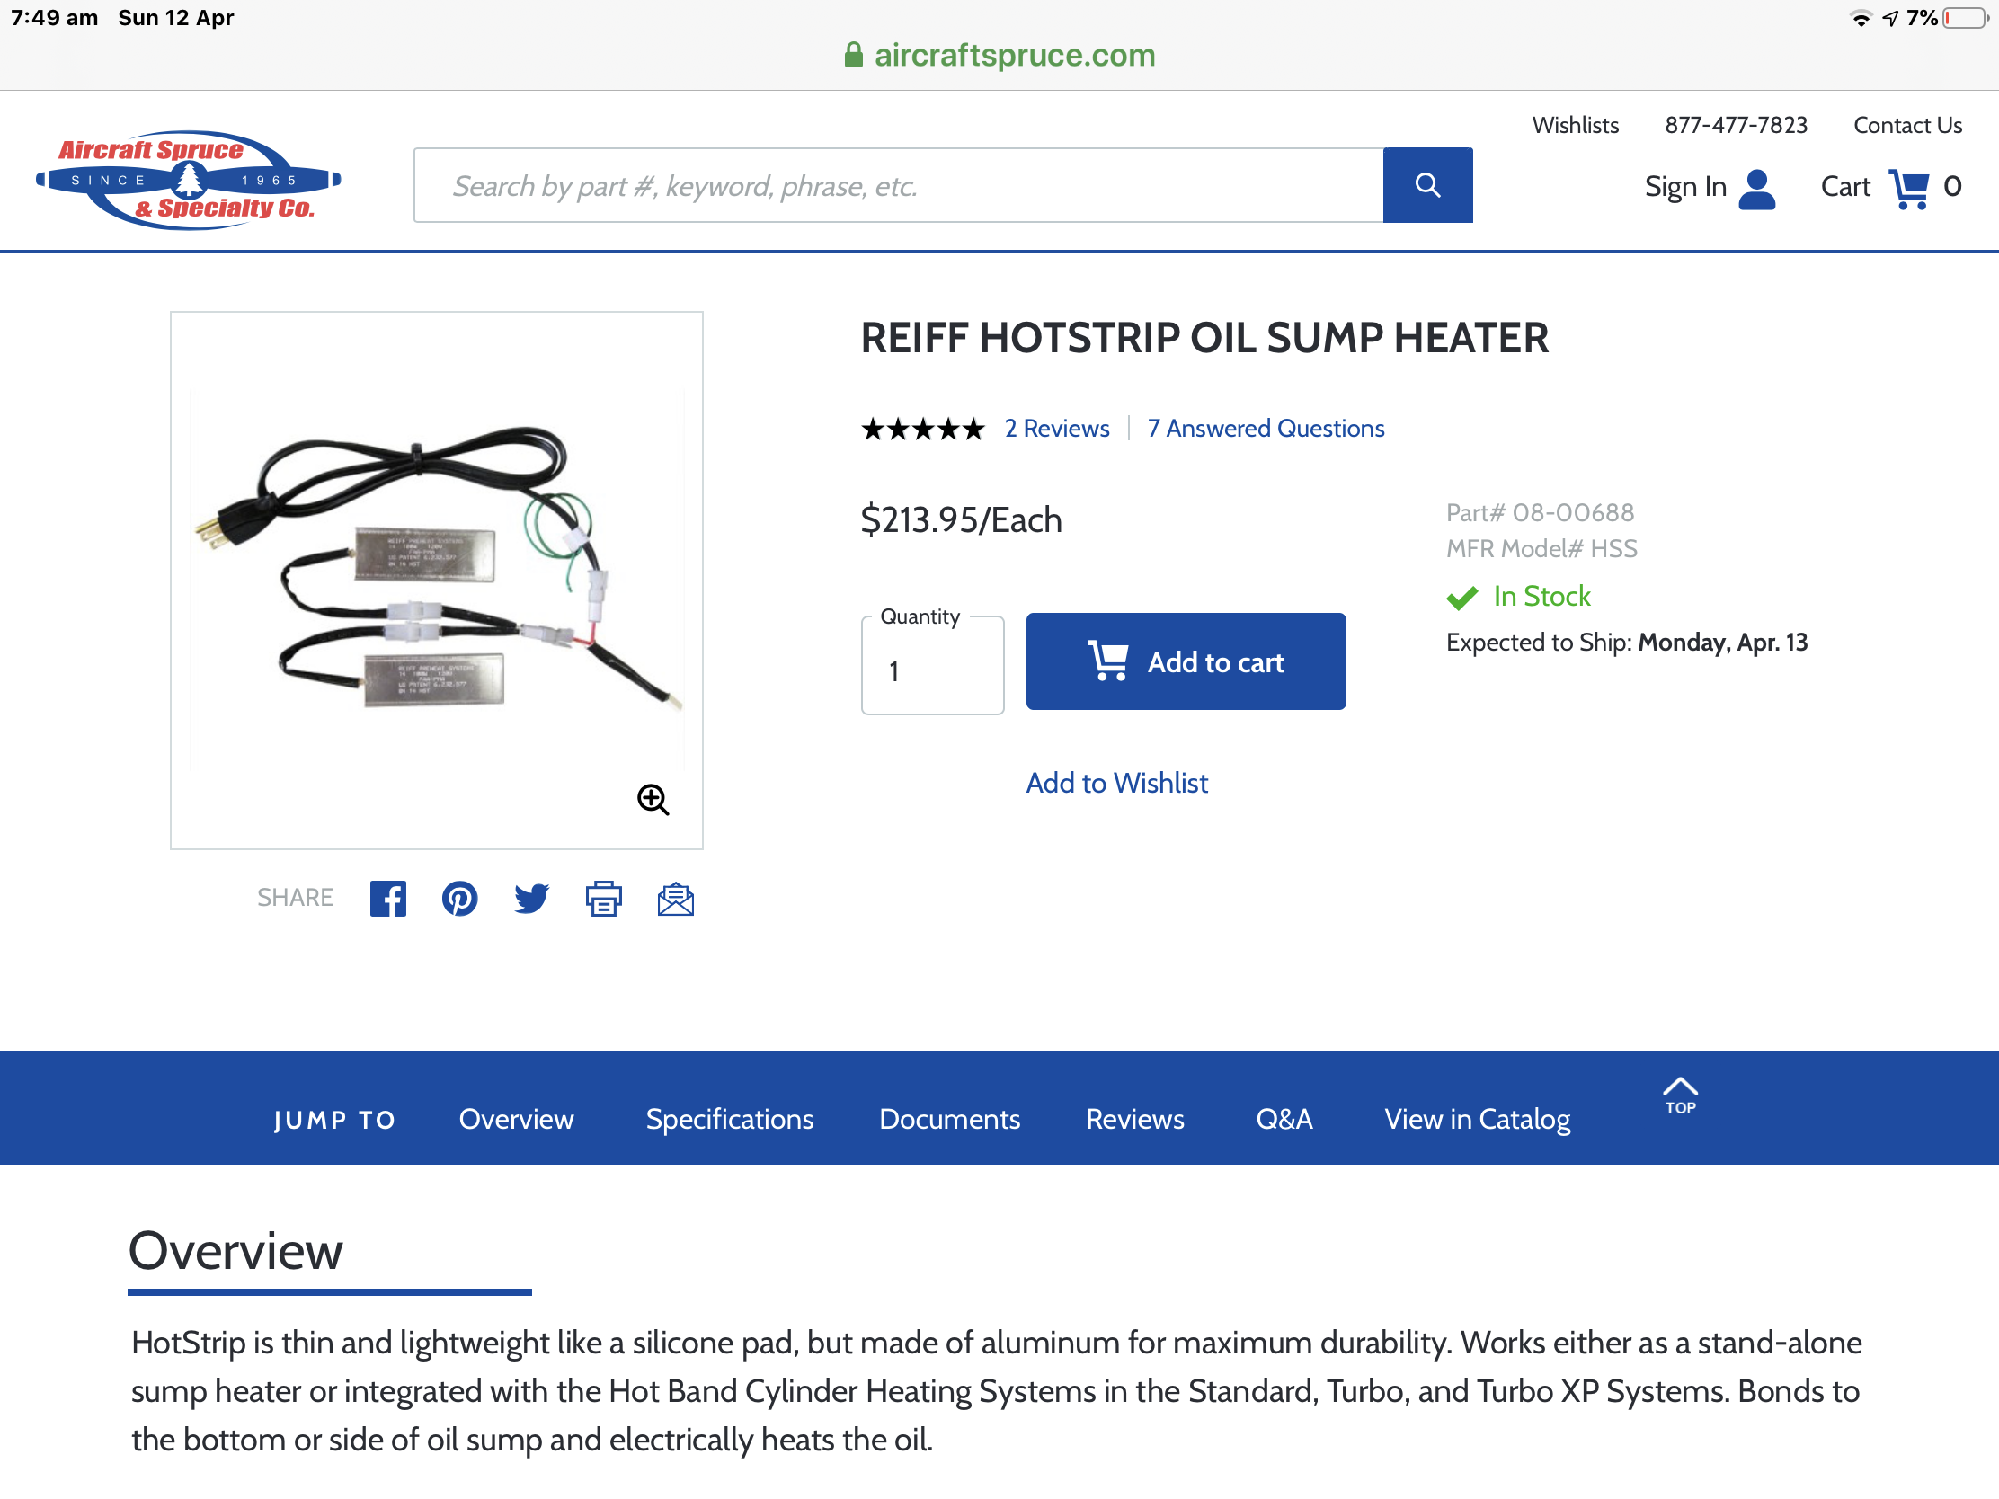Add the heater to cart
This screenshot has width=1999, height=1499.
1186,661
